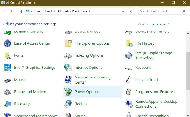190x117 pixels.
Task: Click the Intel Rapid Storage Technology icon
Action: [x=129, y=56]
